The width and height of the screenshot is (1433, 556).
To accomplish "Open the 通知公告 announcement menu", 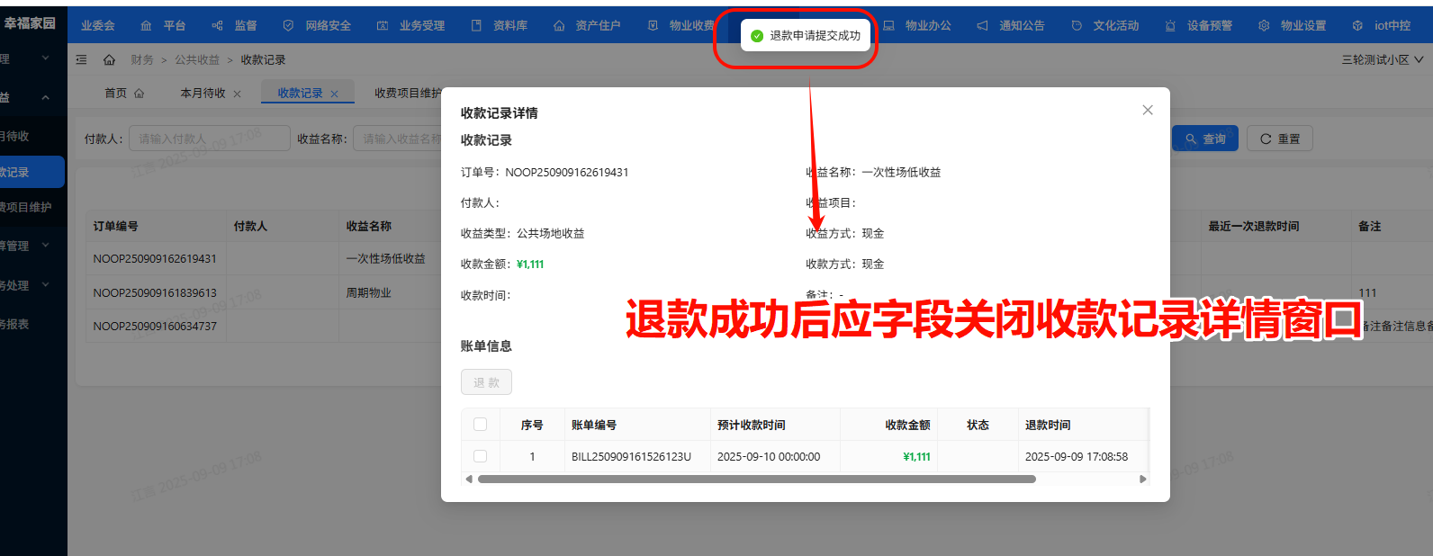I will (1012, 25).
